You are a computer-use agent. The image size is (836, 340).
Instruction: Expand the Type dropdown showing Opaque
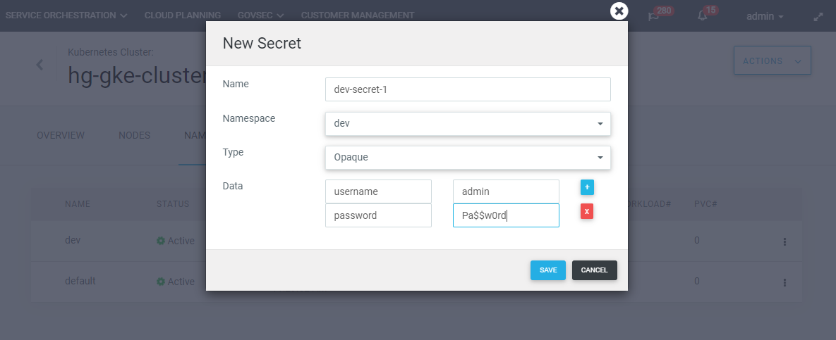coord(468,157)
